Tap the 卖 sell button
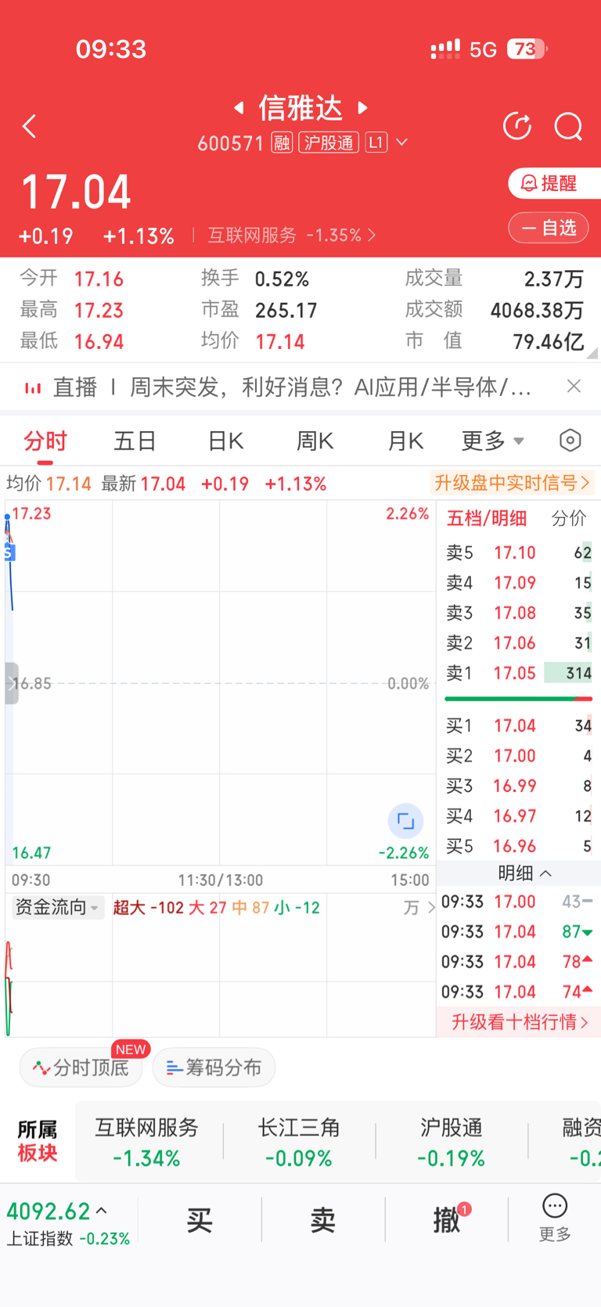The width and height of the screenshot is (601, 1307). pyautogui.click(x=322, y=1219)
